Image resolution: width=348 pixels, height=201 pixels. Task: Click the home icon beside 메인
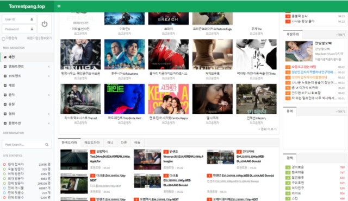(x=5, y=57)
